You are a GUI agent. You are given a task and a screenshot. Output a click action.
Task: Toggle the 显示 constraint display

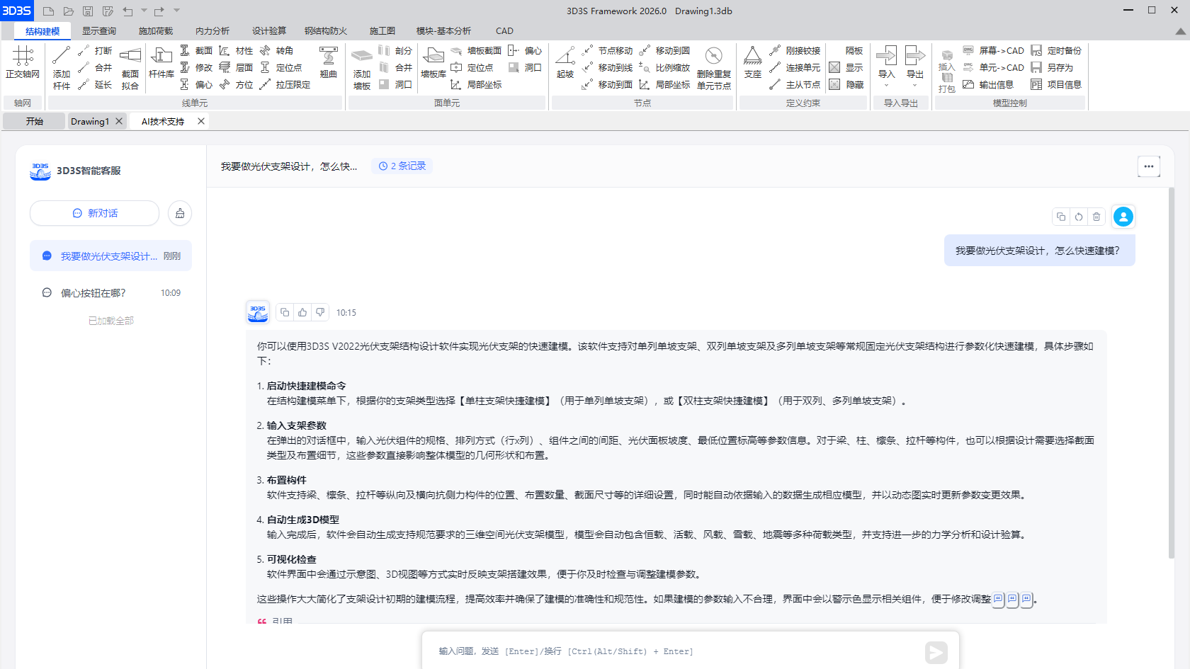[x=846, y=68]
